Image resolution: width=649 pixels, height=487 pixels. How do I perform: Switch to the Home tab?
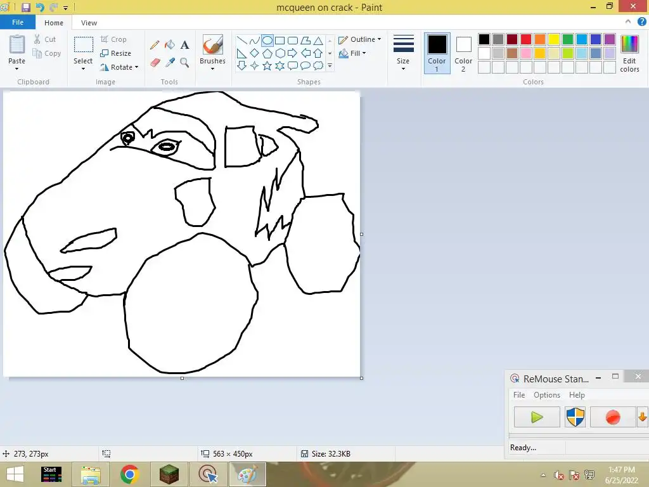54,23
